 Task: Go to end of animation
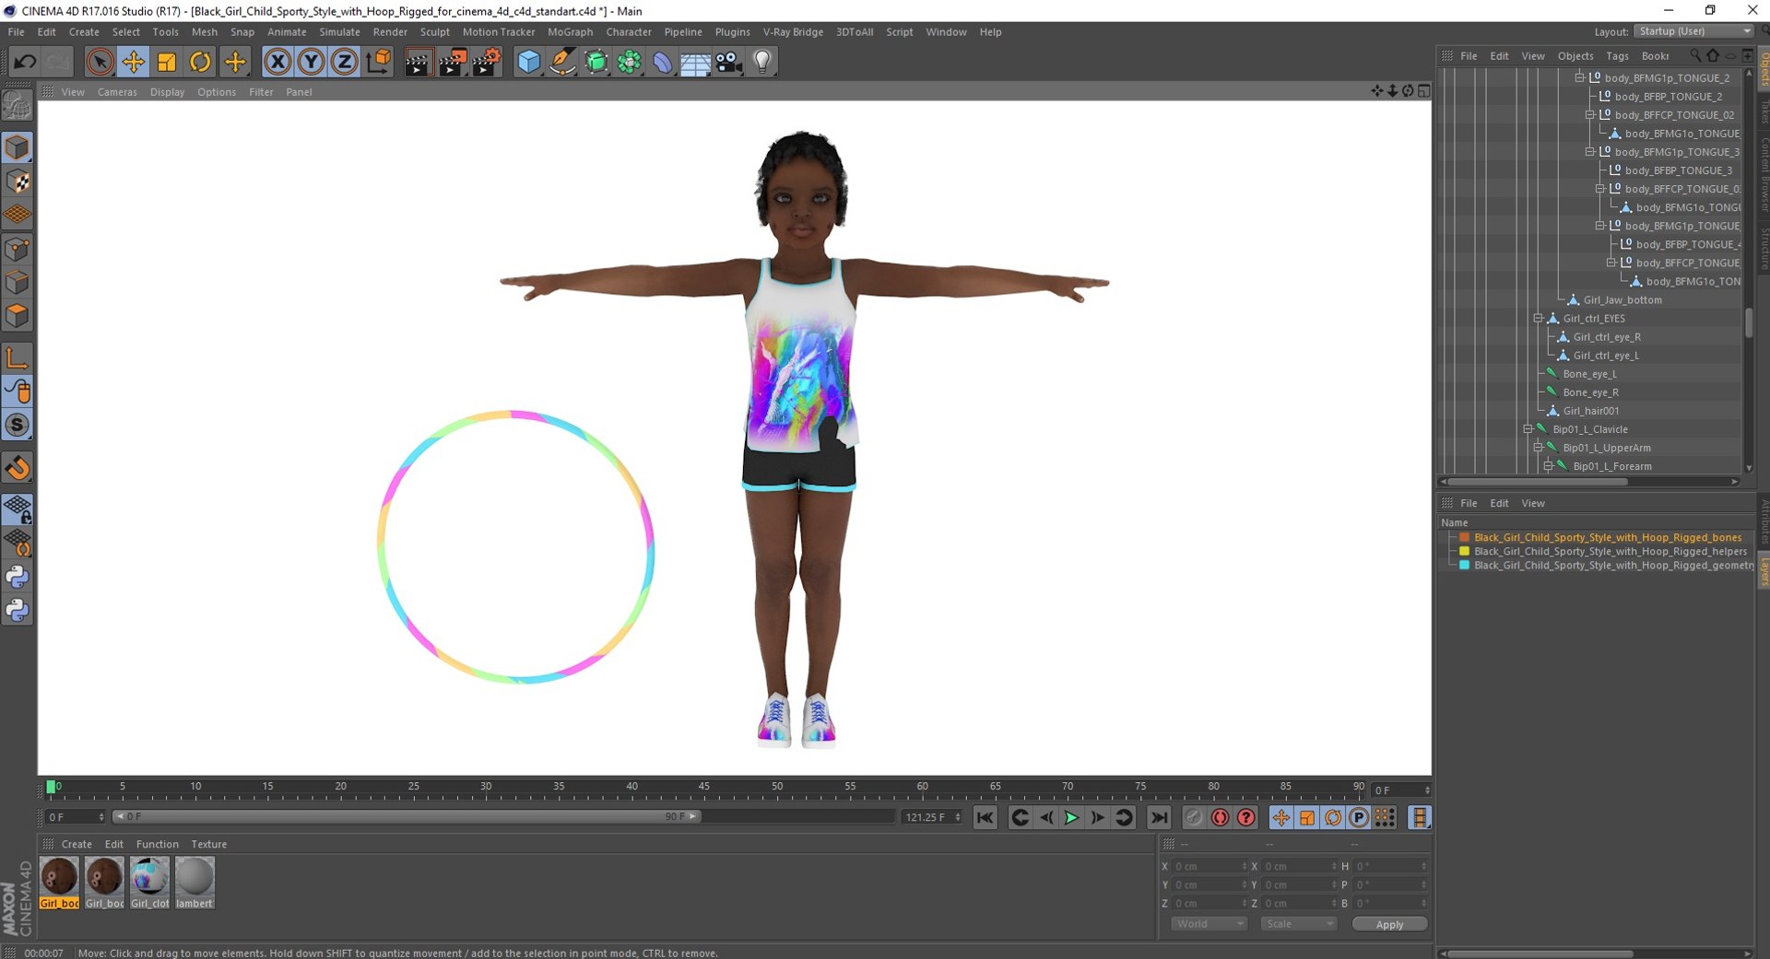(1159, 817)
